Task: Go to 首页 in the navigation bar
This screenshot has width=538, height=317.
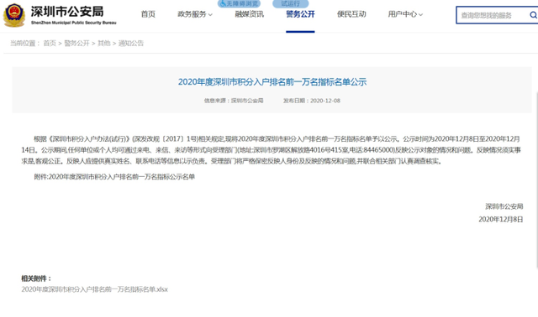Action: coord(148,14)
